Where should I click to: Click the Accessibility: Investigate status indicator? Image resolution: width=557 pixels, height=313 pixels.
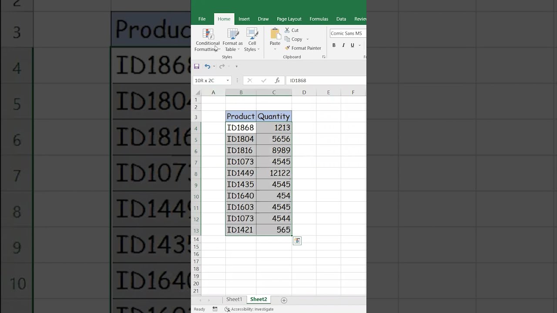point(249,309)
